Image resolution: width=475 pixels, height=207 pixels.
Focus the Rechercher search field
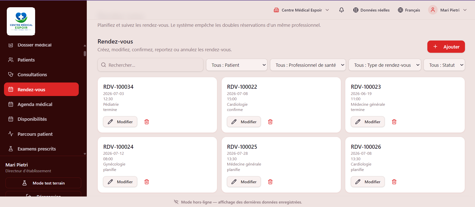[150, 65]
